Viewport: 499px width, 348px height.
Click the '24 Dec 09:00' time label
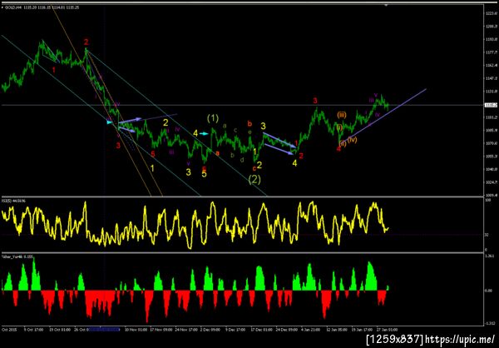(287, 329)
